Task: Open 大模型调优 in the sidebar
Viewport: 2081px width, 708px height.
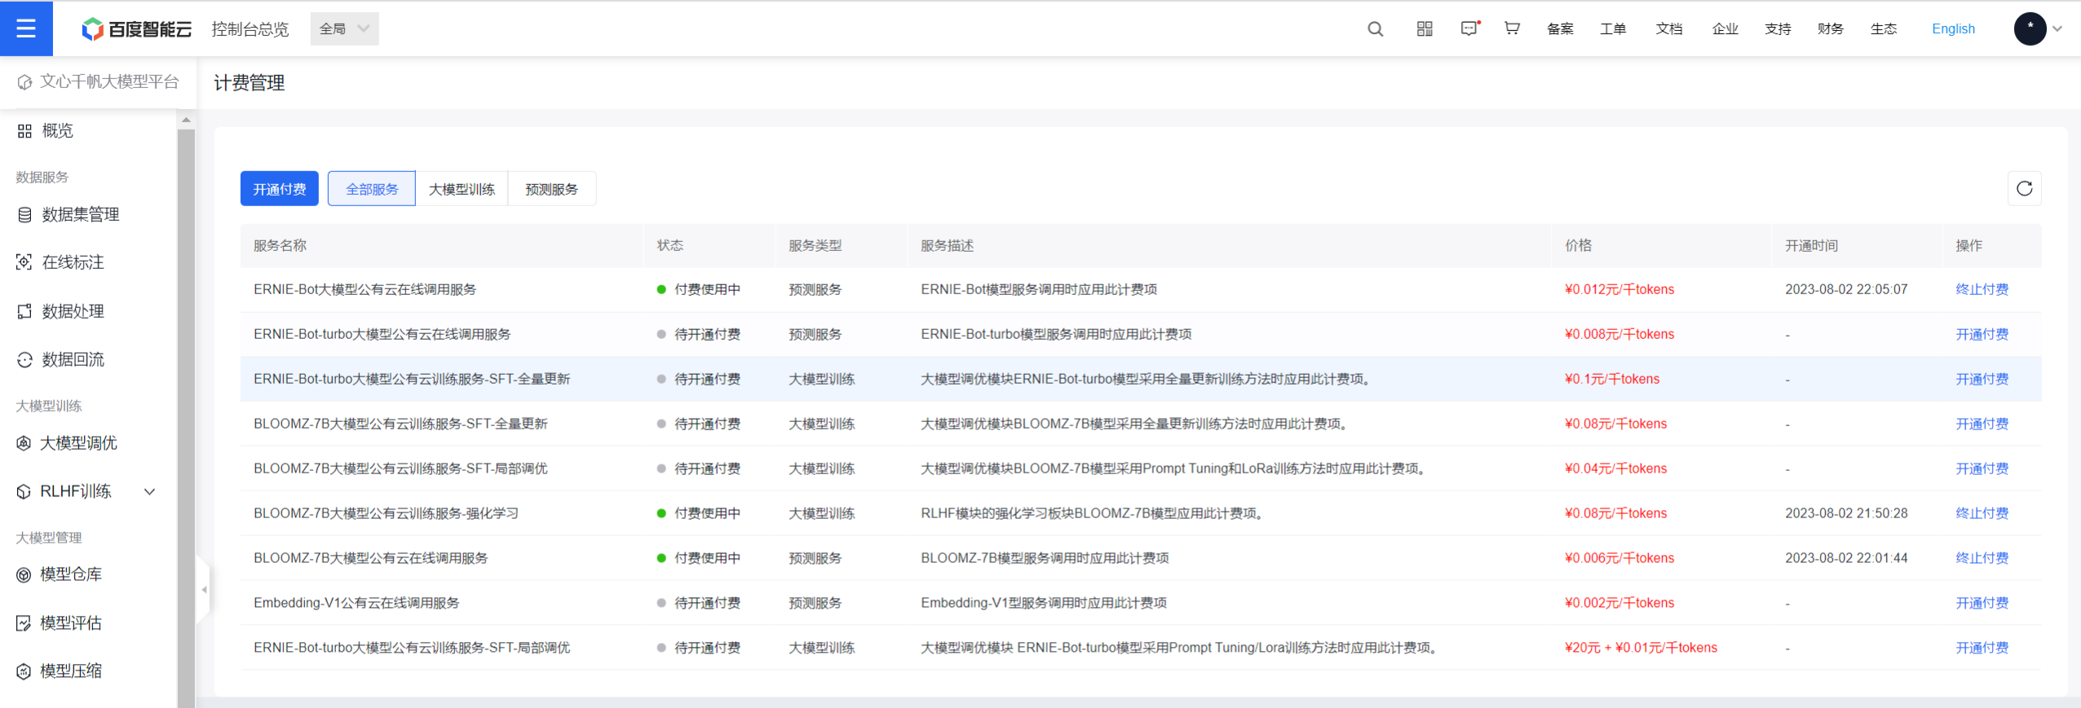Action: pyautogui.click(x=68, y=443)
